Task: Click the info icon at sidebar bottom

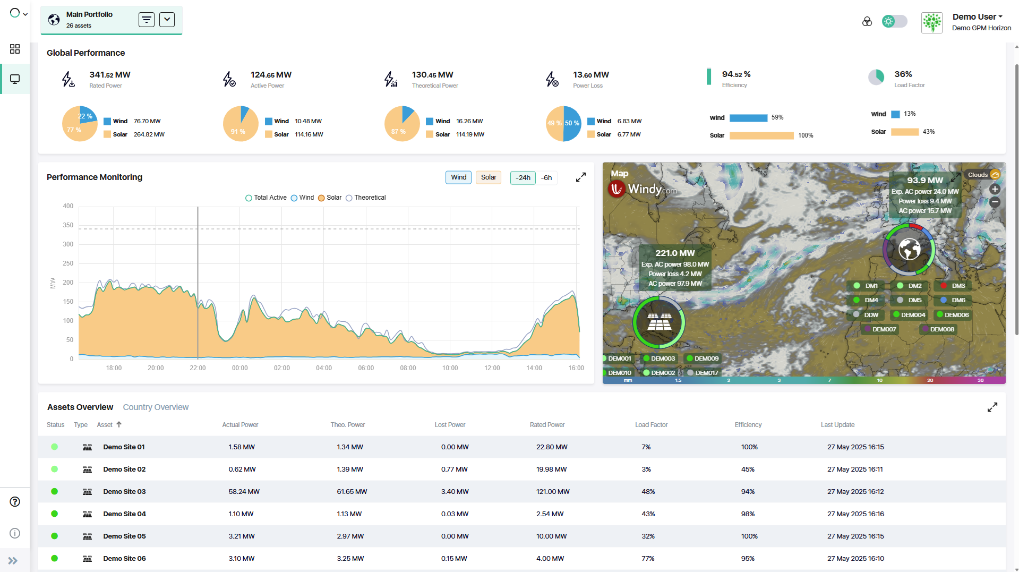Action: point(14,533)
